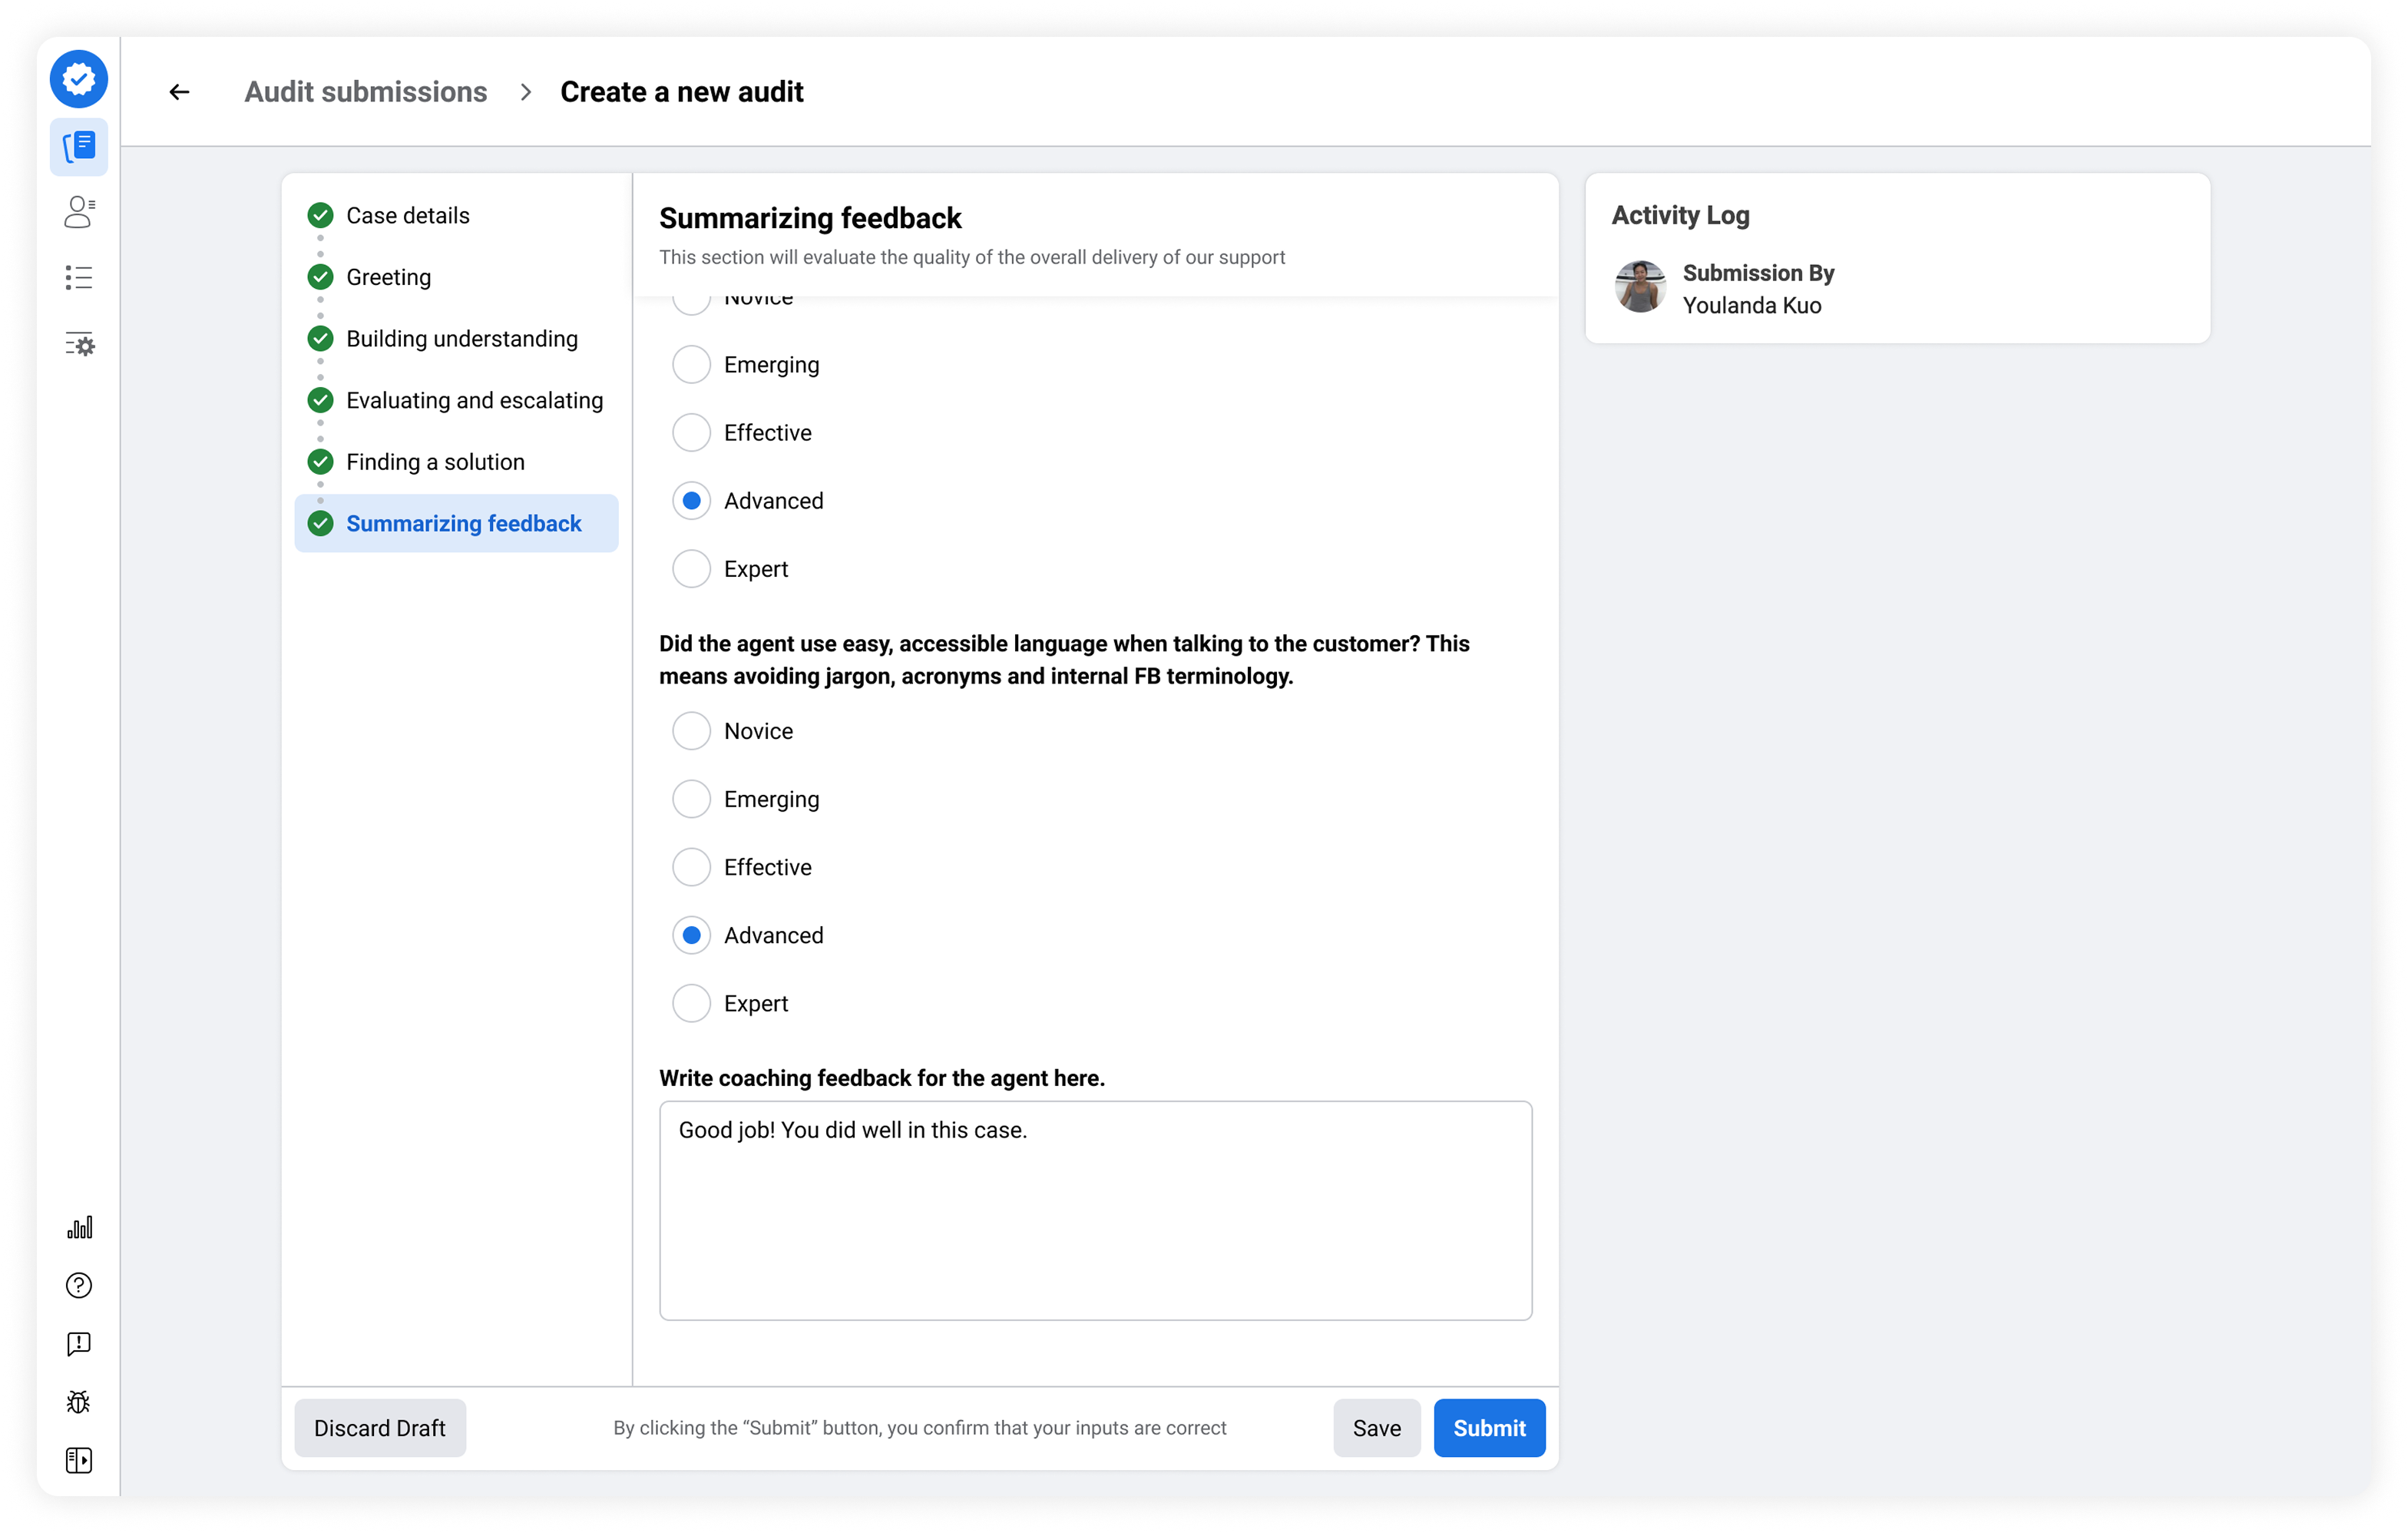Open help using the question mark icon

(x=79, y=1285)
